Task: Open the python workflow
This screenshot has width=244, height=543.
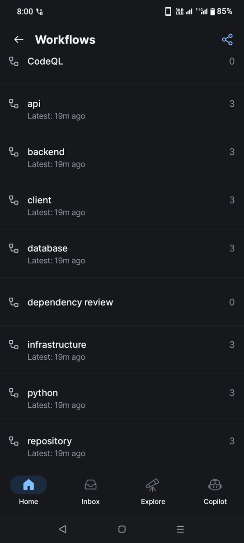Action: click(122, 398)
